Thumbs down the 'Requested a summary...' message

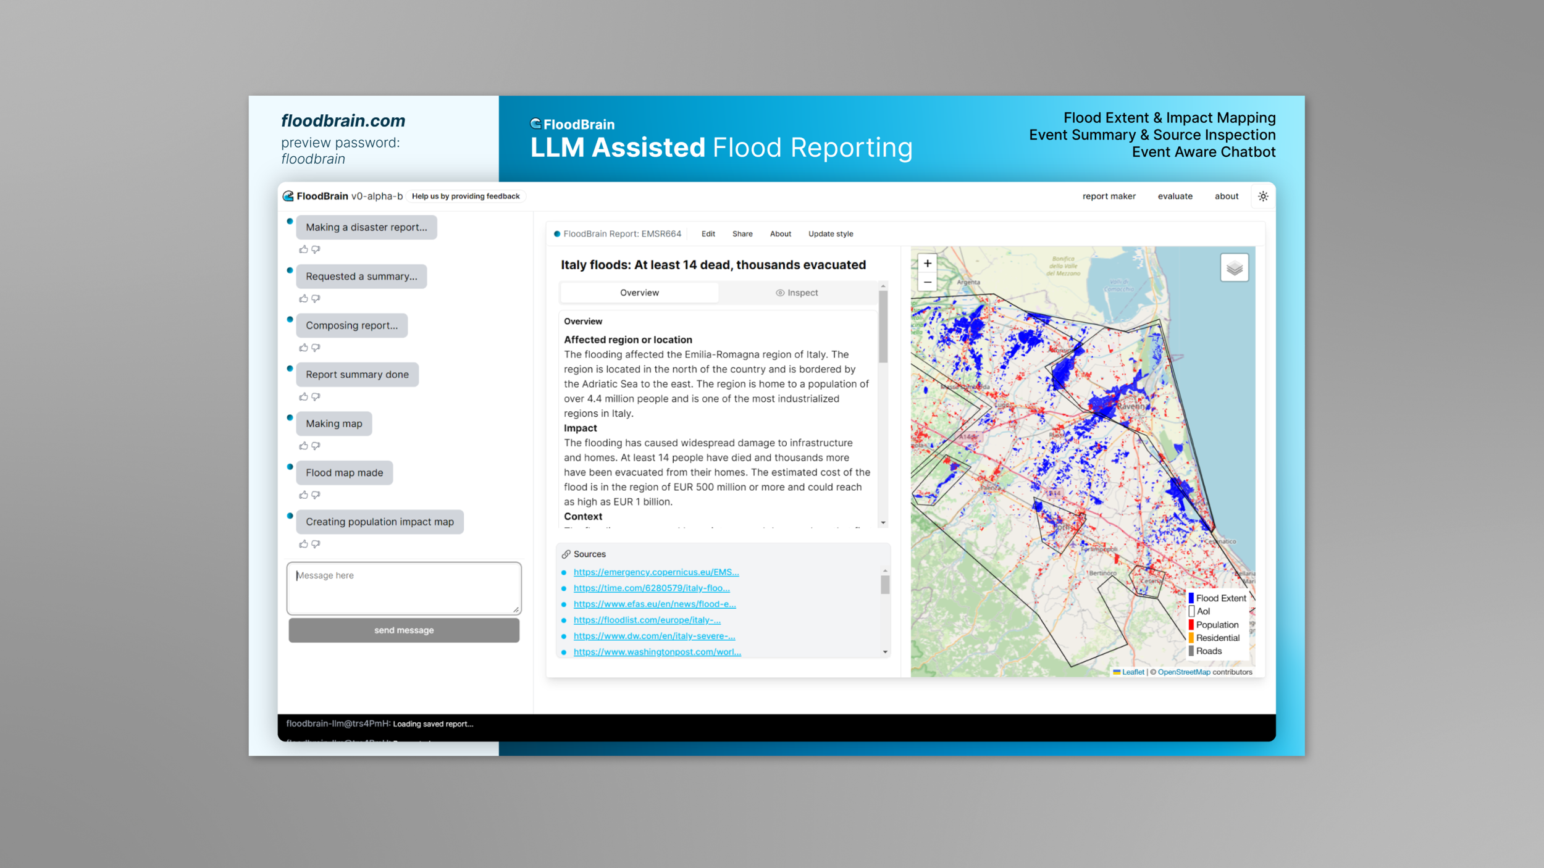pos(316,299)
